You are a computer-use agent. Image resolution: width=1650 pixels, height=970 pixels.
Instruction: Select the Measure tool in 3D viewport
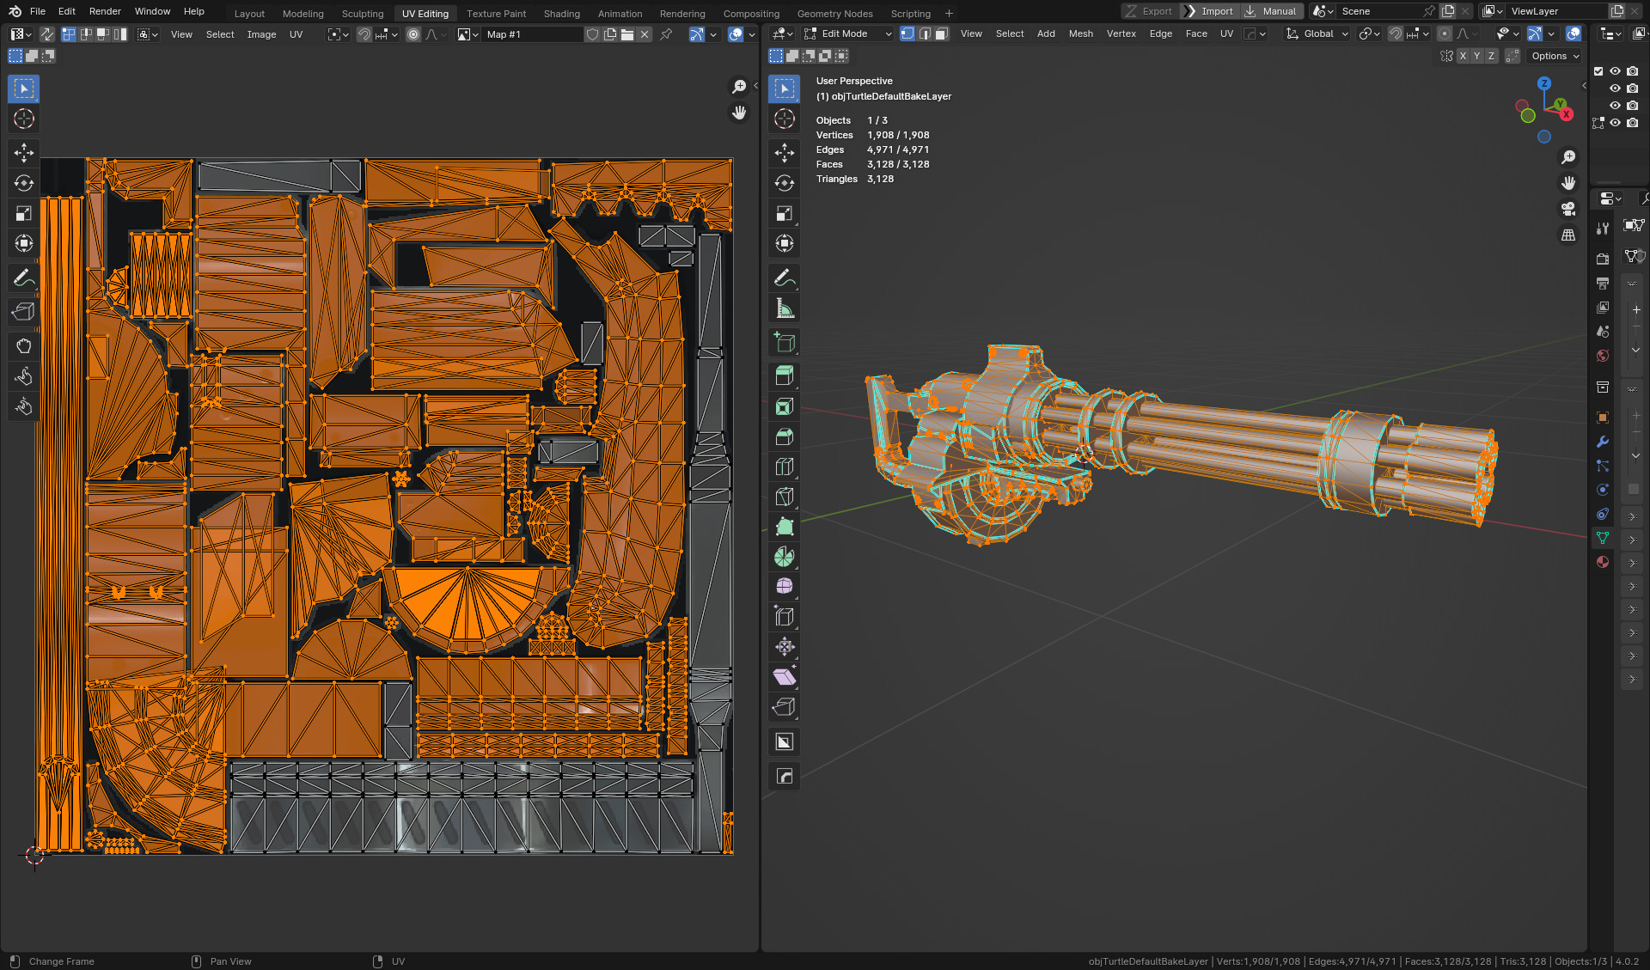784,308
